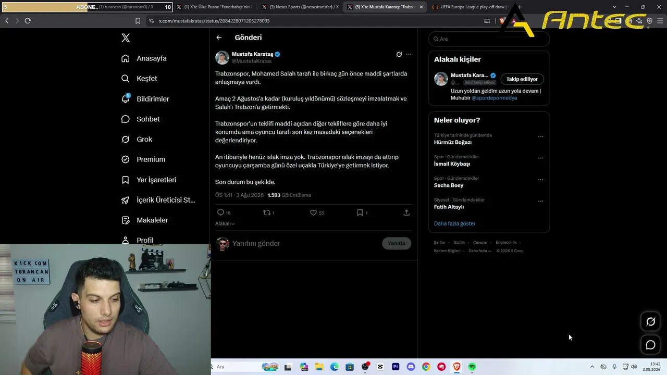
Task: Open the floating Grok button
Action: tap(651, 321)
